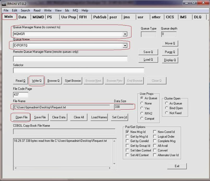The image size is (210, 181).
Task: Click Display Q to show queue info
Action: (x=170, y=60)
